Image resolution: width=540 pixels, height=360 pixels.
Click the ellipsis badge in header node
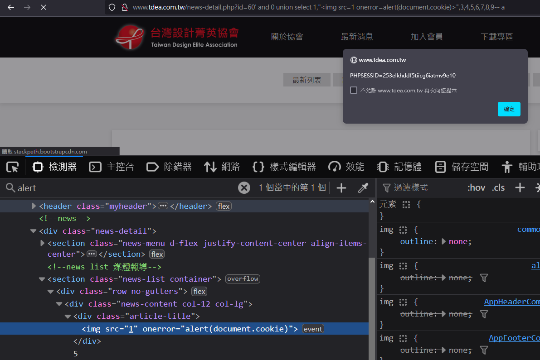click(163, 206)
